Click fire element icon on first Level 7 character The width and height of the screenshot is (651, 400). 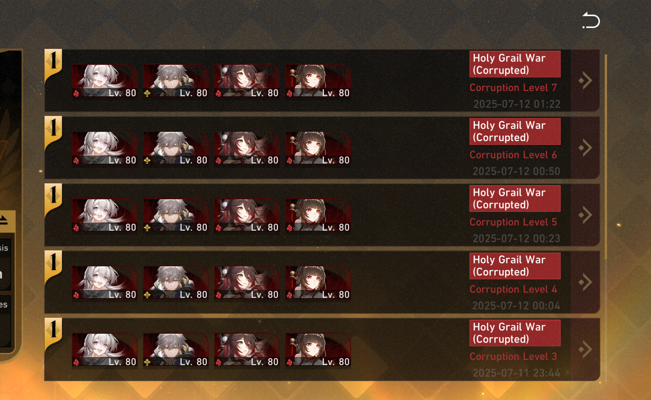pos(76,93)
